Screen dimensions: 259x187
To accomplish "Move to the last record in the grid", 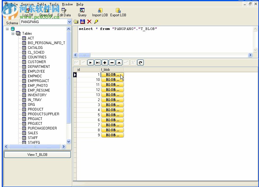I will (97, 63).
